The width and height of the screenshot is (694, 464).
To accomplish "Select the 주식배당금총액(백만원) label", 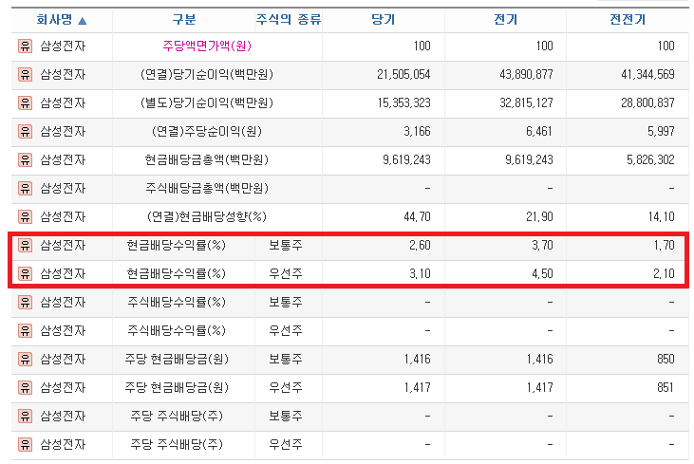I will tap(207, 189).
